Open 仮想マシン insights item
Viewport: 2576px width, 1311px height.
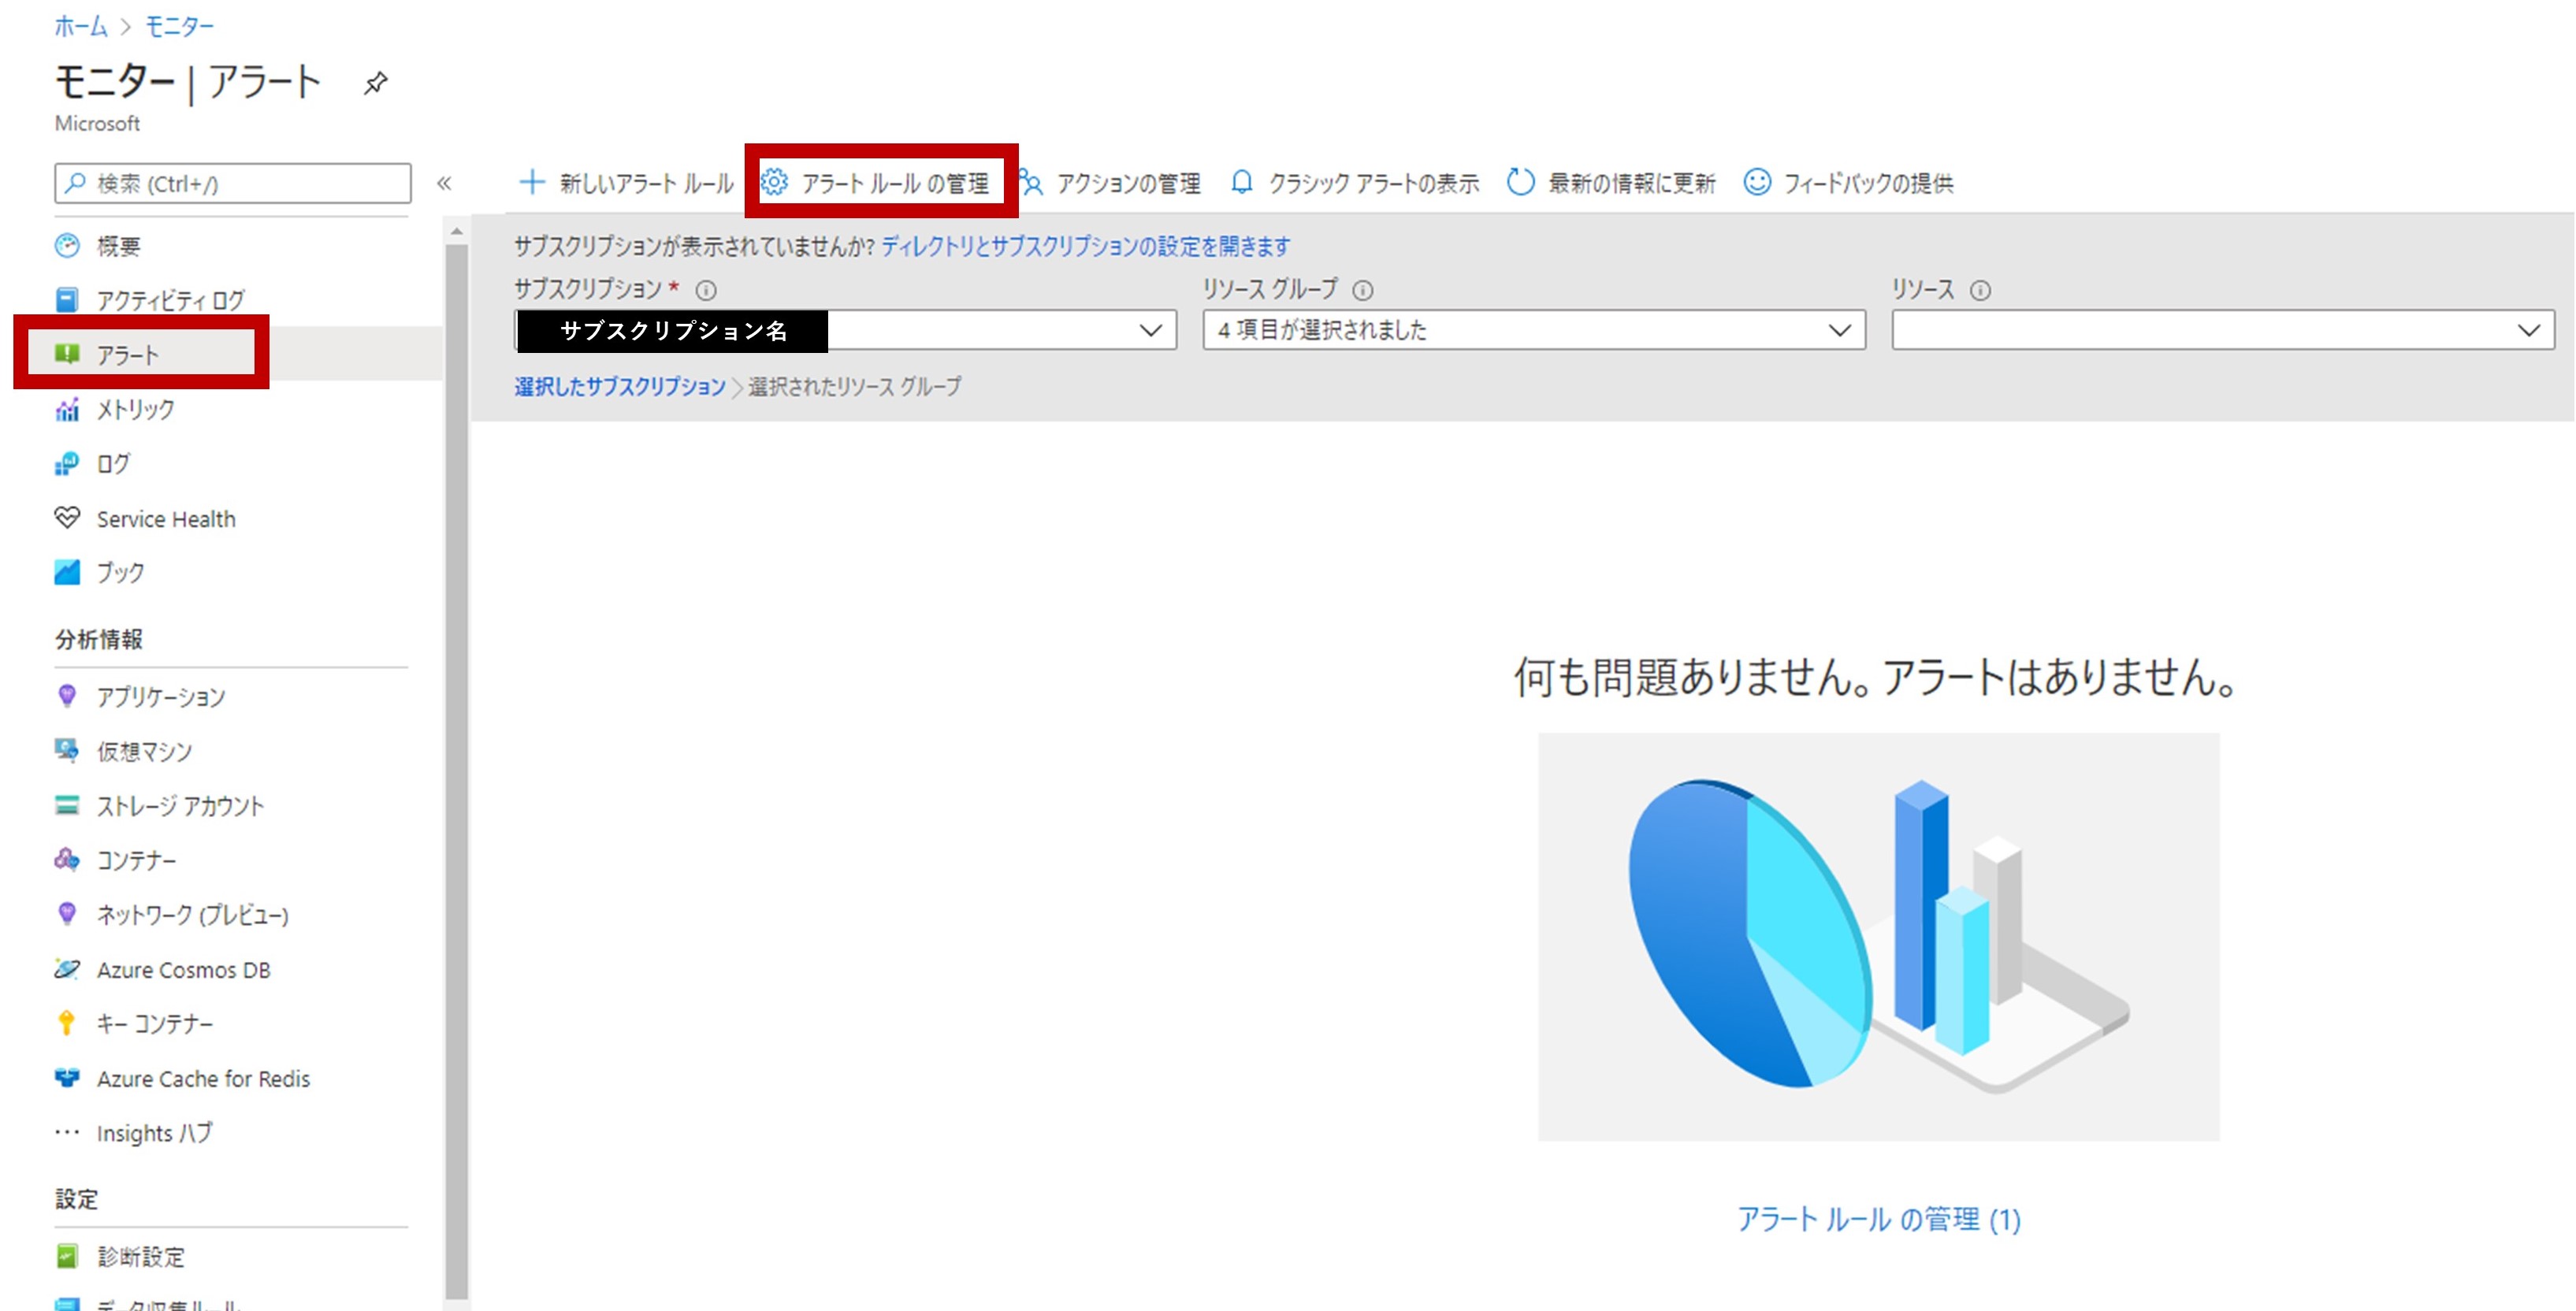coord(144,751)
